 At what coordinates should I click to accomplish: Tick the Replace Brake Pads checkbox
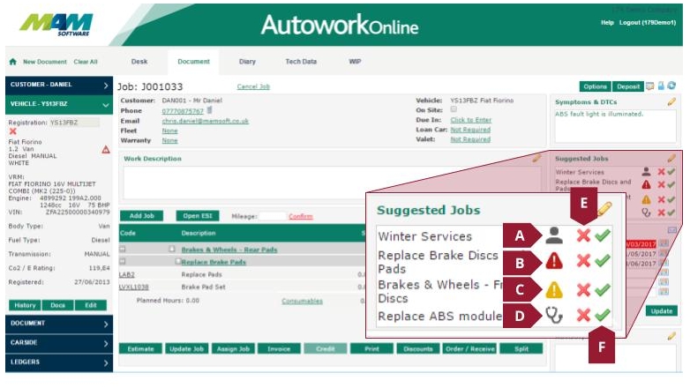[178, 262]
